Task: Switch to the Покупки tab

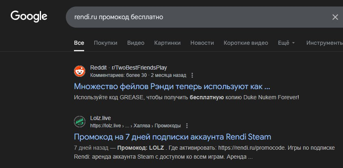Action: (106, 43)
